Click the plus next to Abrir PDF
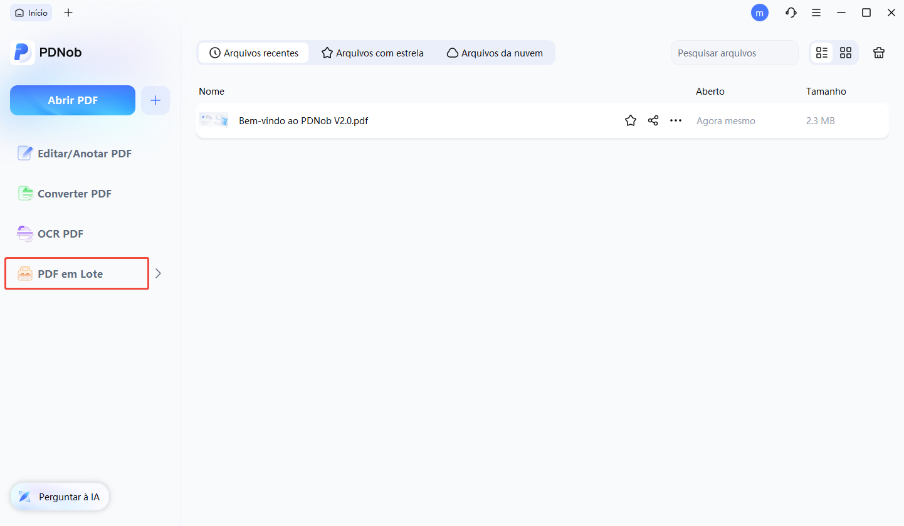The width and height of the screenshot is (904, 526). [155, 100]
